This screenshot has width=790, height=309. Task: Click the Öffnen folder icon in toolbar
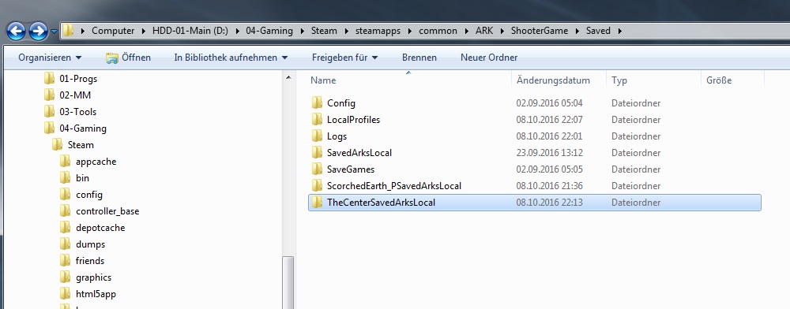coord(112,58)
